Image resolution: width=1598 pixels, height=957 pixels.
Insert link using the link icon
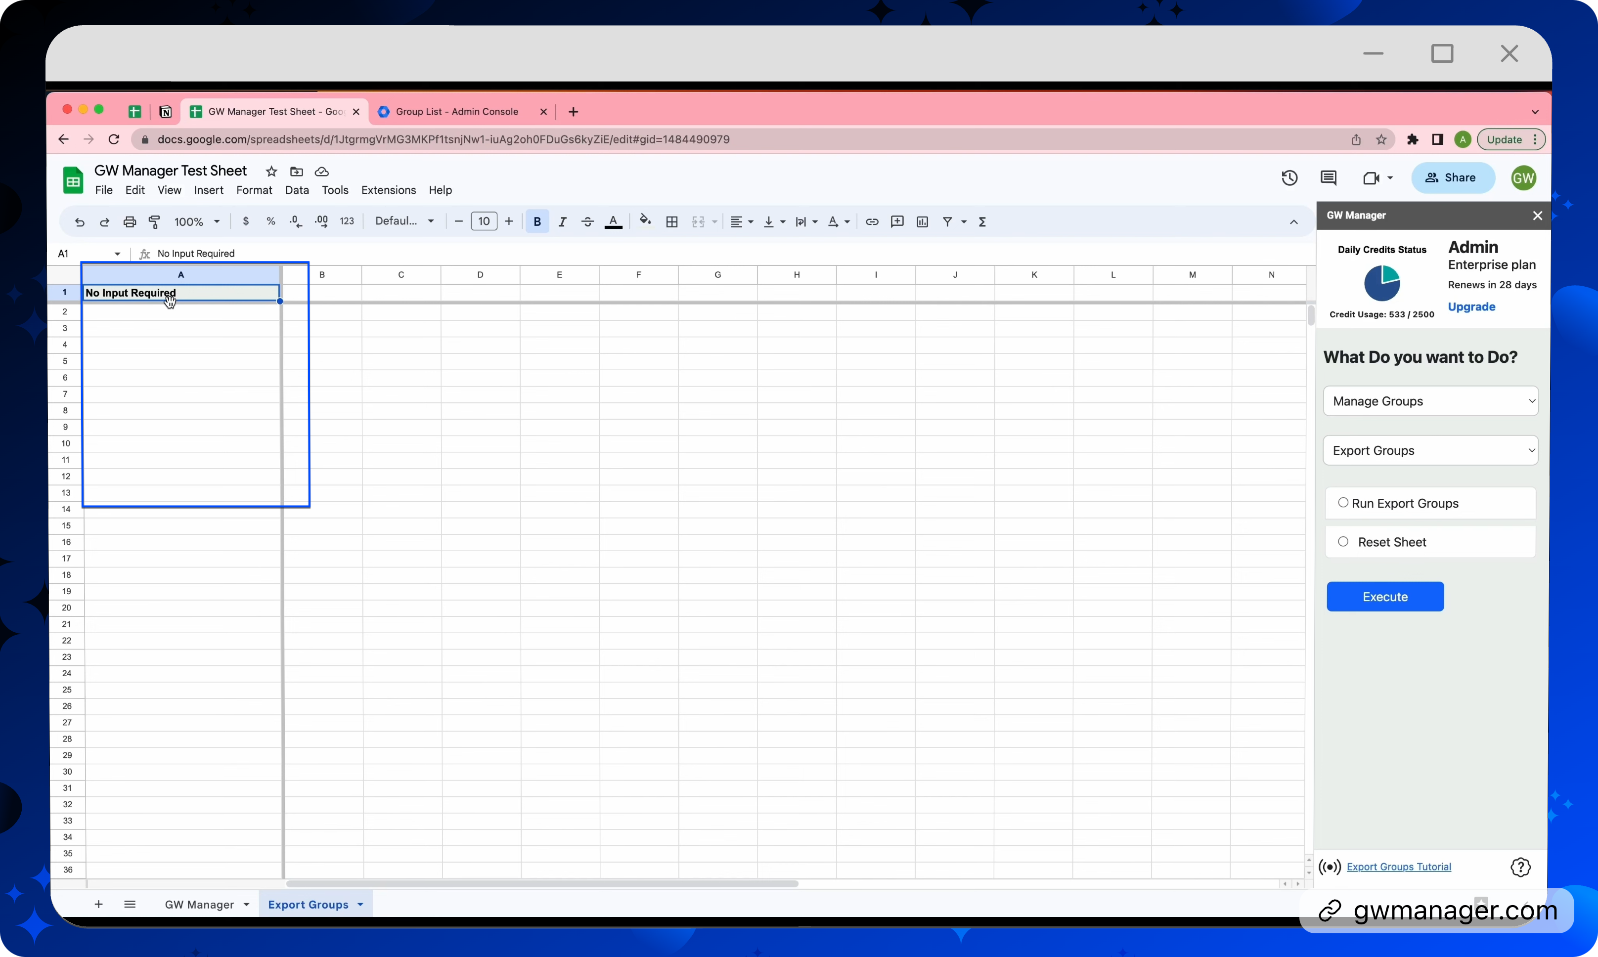pos(872,221)
